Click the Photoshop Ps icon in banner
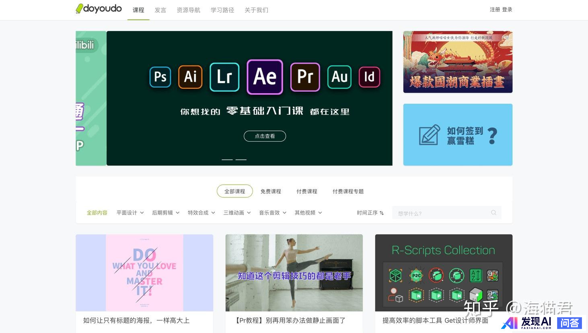This screenshot has height=333, width=588. (160, 77)
